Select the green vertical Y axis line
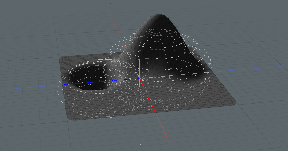The image size is (288, 151). pyautogui.click(x=139, y=42)
